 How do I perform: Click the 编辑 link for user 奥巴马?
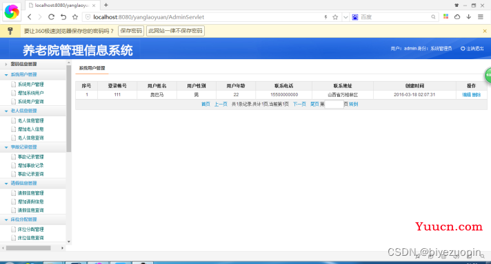[467, 95]
